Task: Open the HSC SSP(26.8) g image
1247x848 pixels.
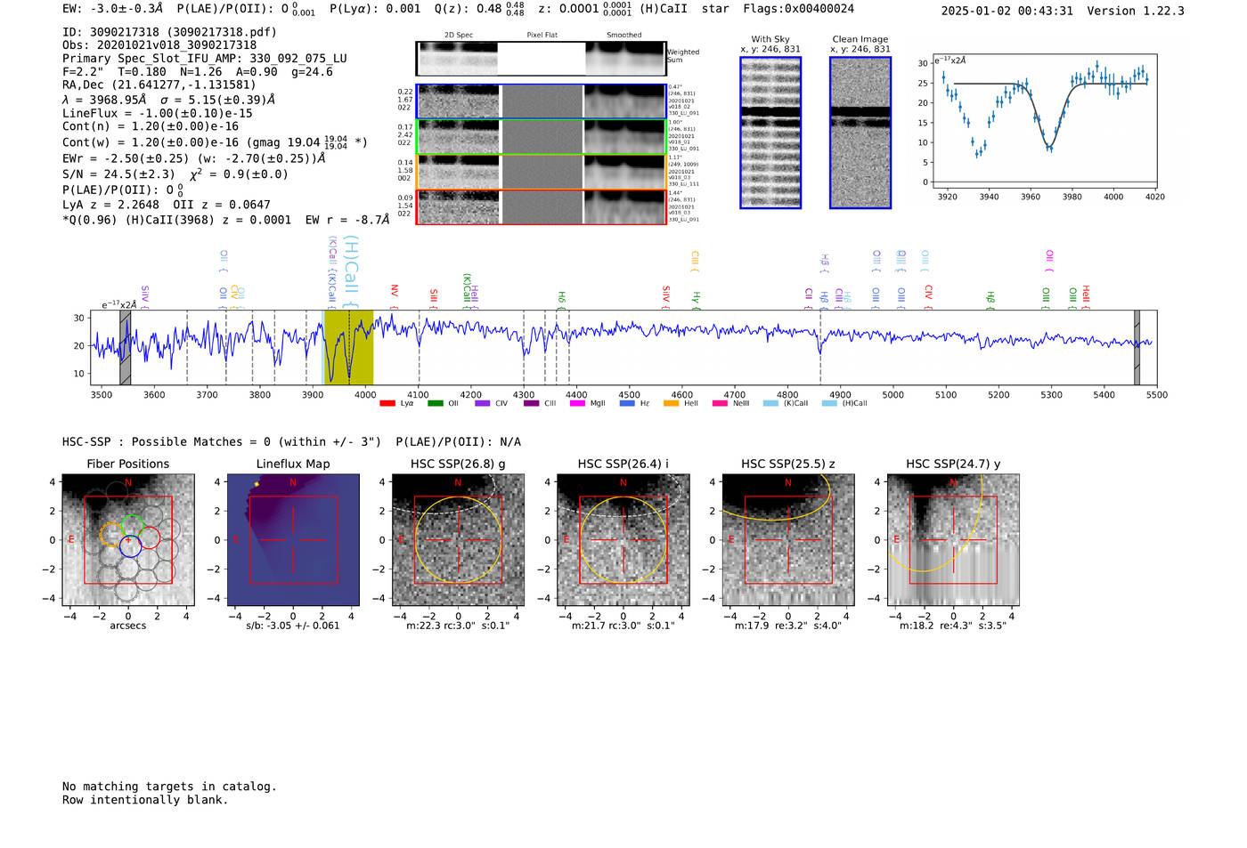Action: (x=458, y=539)
